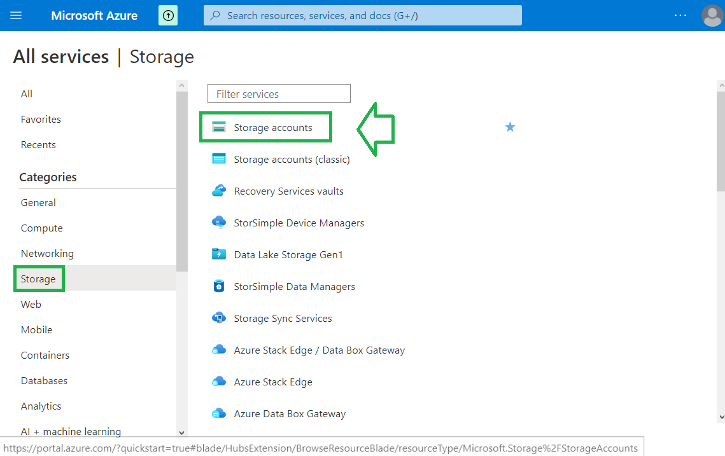Select the AI + machine learning category
This screenshot has width=725, height=456.
(x=71, y=431)
